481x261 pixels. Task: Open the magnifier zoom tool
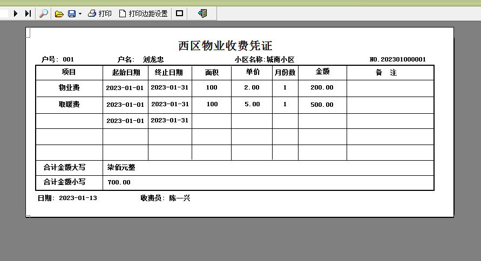[44, 13]
